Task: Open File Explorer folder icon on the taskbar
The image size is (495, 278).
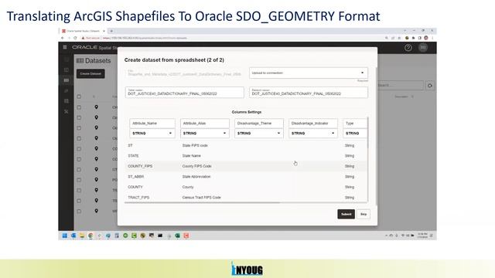Action: tap(82, 236)
